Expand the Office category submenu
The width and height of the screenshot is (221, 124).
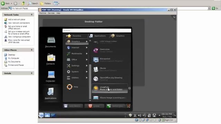point(77,60)
